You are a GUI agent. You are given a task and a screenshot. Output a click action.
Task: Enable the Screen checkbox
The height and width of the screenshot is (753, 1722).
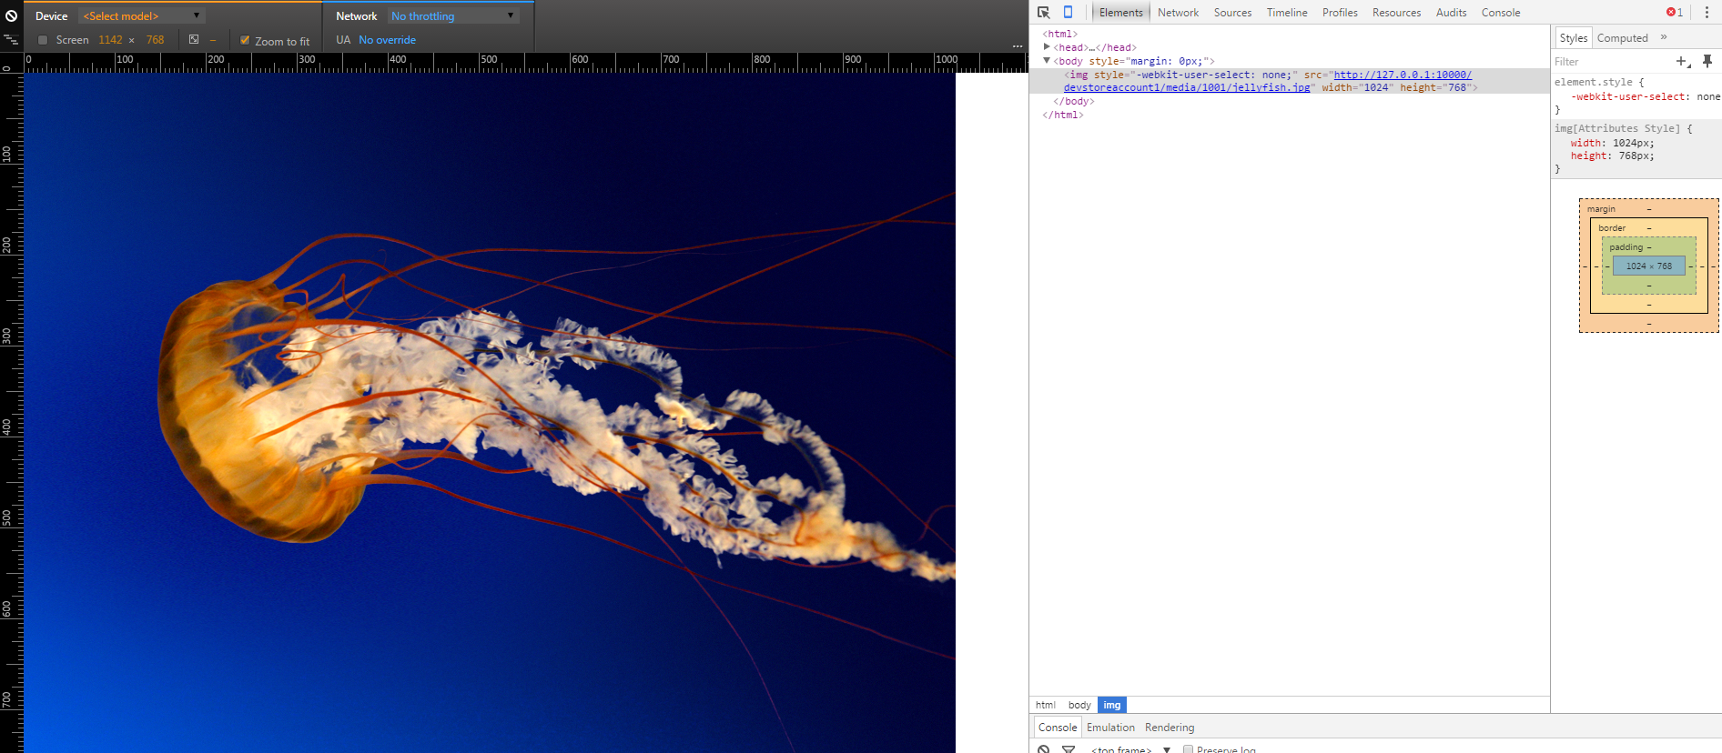(43, 40)
